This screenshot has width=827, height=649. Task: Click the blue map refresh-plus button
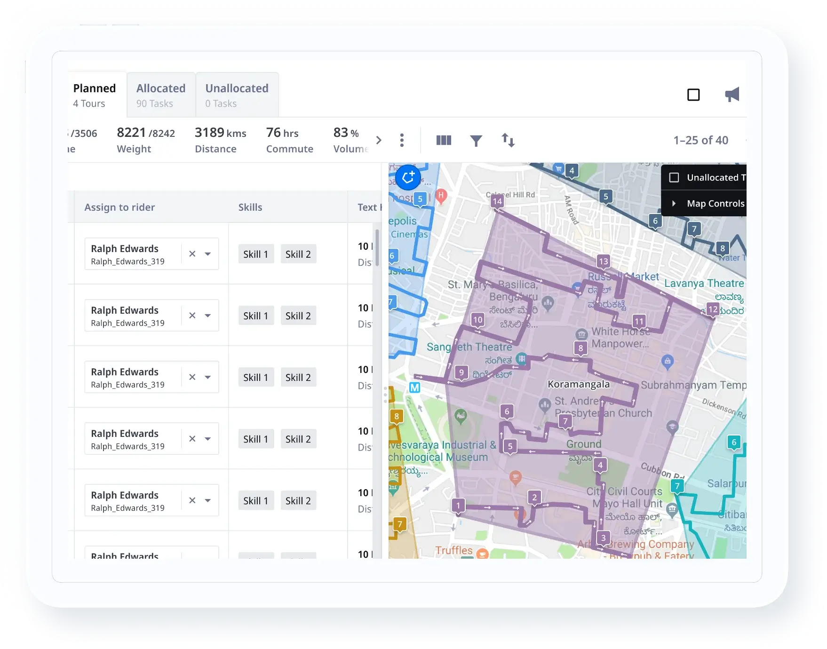[x=407, y=177]
